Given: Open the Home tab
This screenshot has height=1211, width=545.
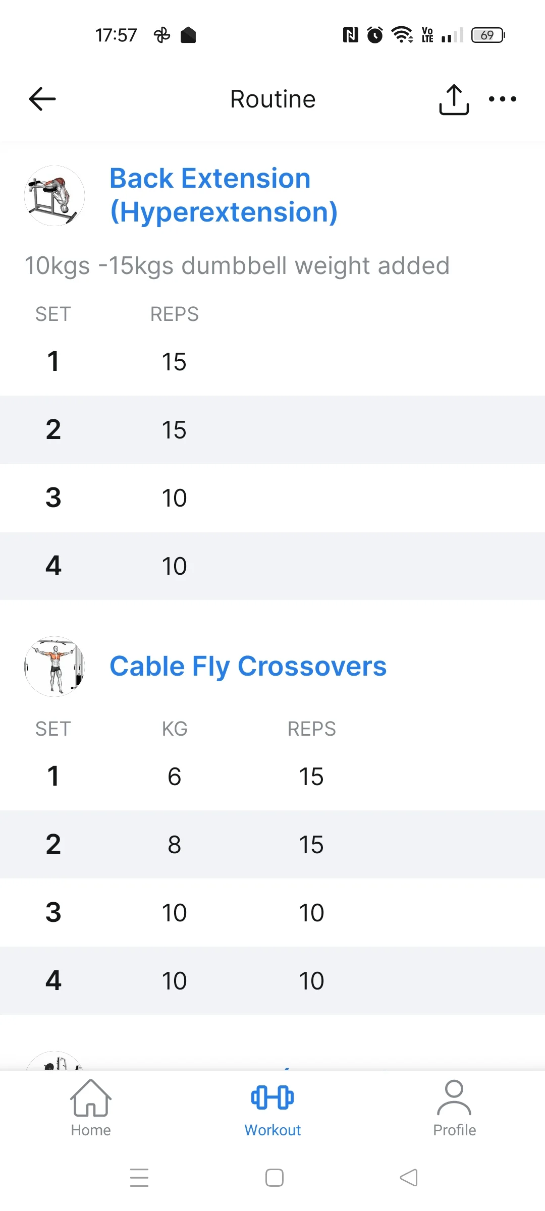Looking at the screenshot, I should pos(91,1109).
